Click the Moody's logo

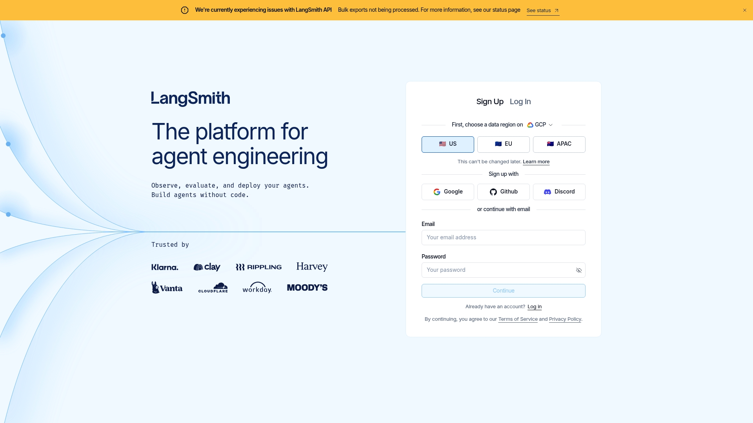coord(307,288)
